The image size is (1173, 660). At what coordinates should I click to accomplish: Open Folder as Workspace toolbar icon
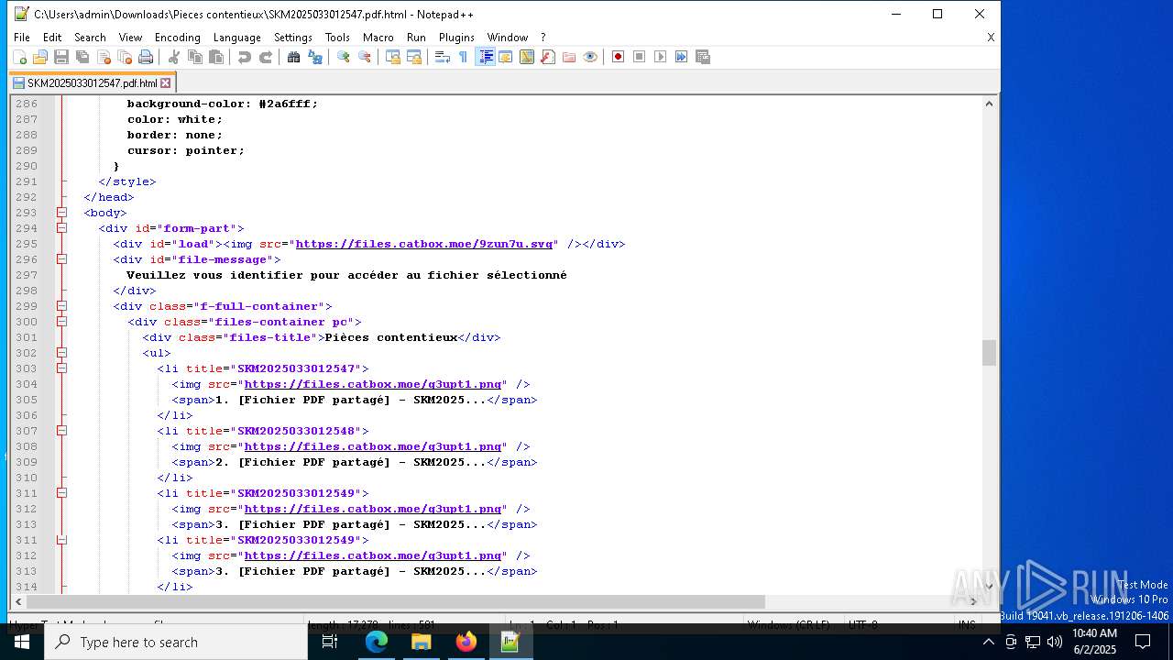[569, 57]
